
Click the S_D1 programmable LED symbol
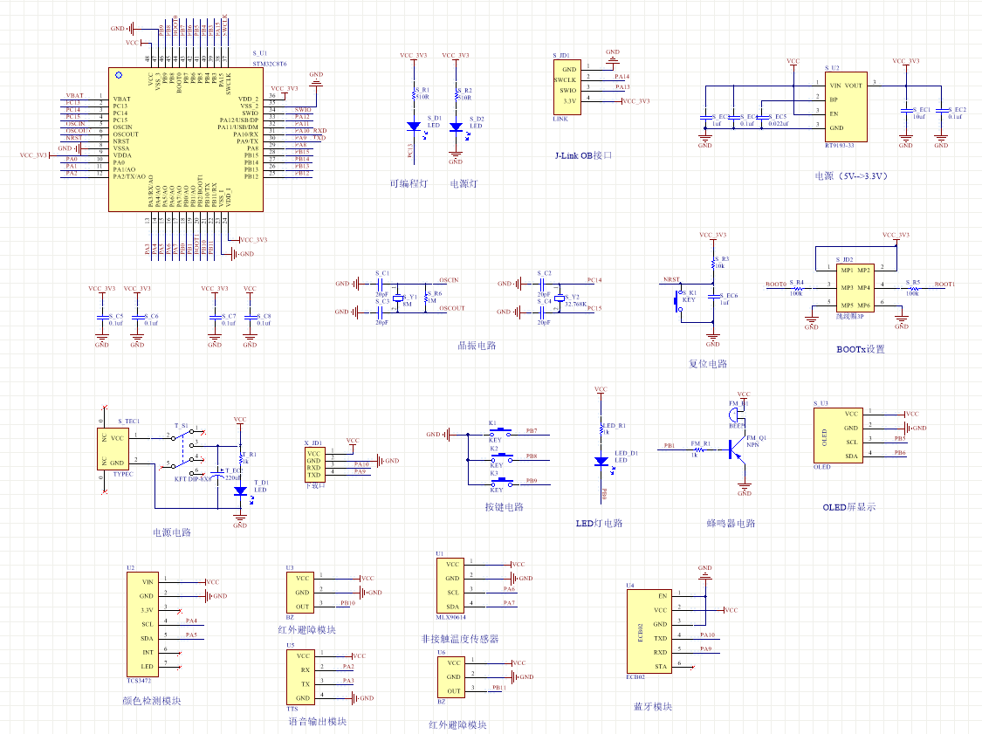[x=414, y=127]
